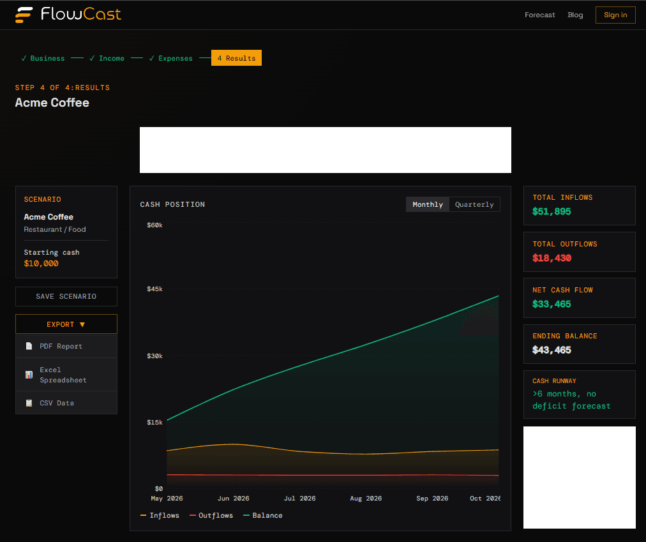The width and height of the screenshot is (646, 542).
Task: Click the Cash Position chart title
Action: (x=172, y=204)
